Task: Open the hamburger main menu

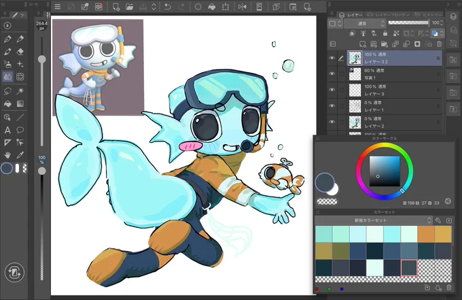Action: coord(58,7)
